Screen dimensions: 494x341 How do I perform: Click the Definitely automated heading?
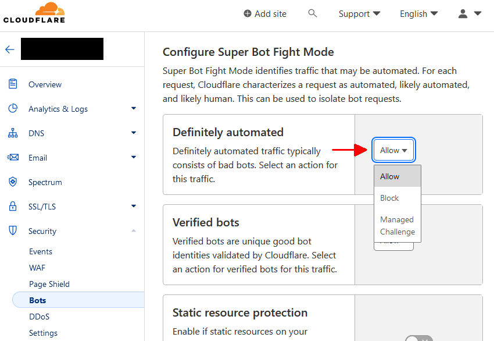[x=228, y=132]
